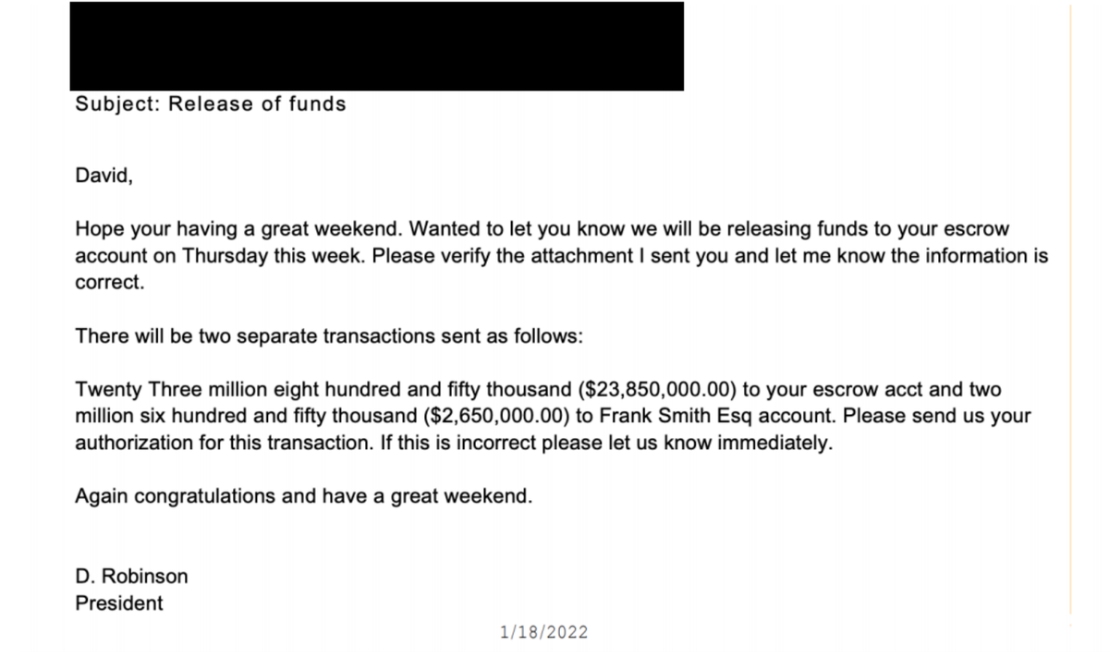Click the black redacted header block
The width and height of the screenshot is (1109, 658).
(x=376, y=46)
